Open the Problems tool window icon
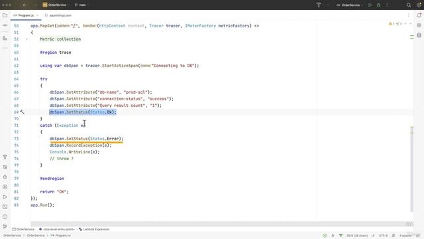 click(5, 217)
